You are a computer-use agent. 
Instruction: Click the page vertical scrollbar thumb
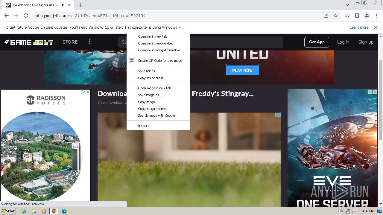click(x=381, y=99)
